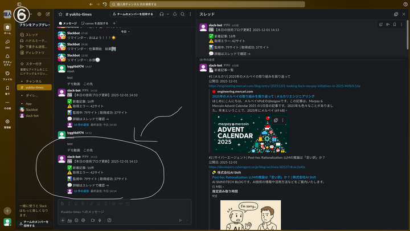Open the Mercari engineering blog URL
This screenshot has width=410, height=231.
coord(284,86)
